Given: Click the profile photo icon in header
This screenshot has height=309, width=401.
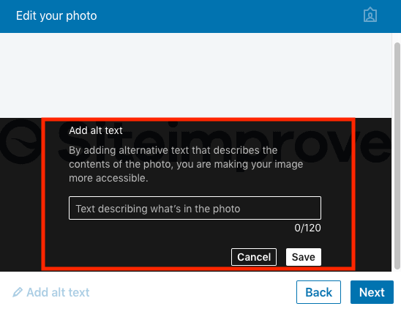Looking at the screenshot, I should click(370, 15).
